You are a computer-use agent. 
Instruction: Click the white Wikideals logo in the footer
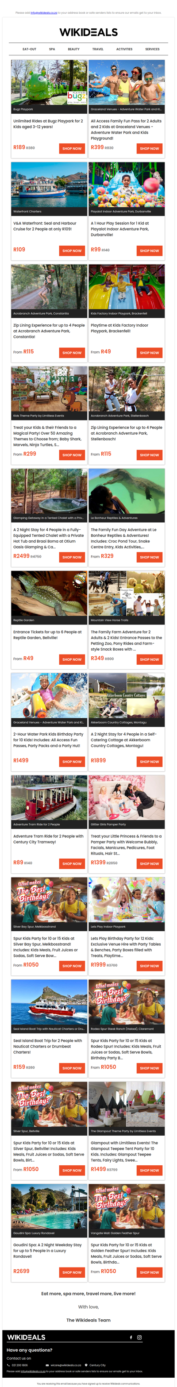point(27,1337)
